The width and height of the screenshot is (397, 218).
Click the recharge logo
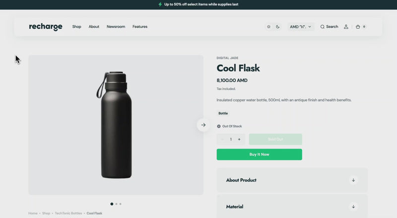(x=46, y=27)
